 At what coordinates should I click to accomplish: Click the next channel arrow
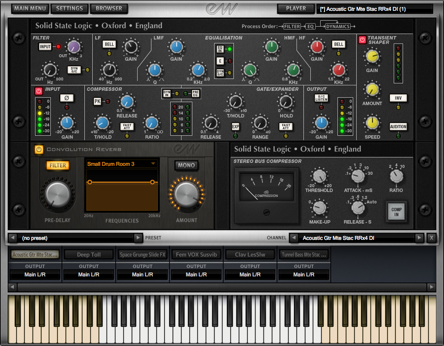pyautogui.click(x=419, y=238)
